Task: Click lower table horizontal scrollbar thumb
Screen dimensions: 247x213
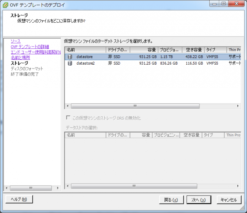Action: (x=134, y=186)
